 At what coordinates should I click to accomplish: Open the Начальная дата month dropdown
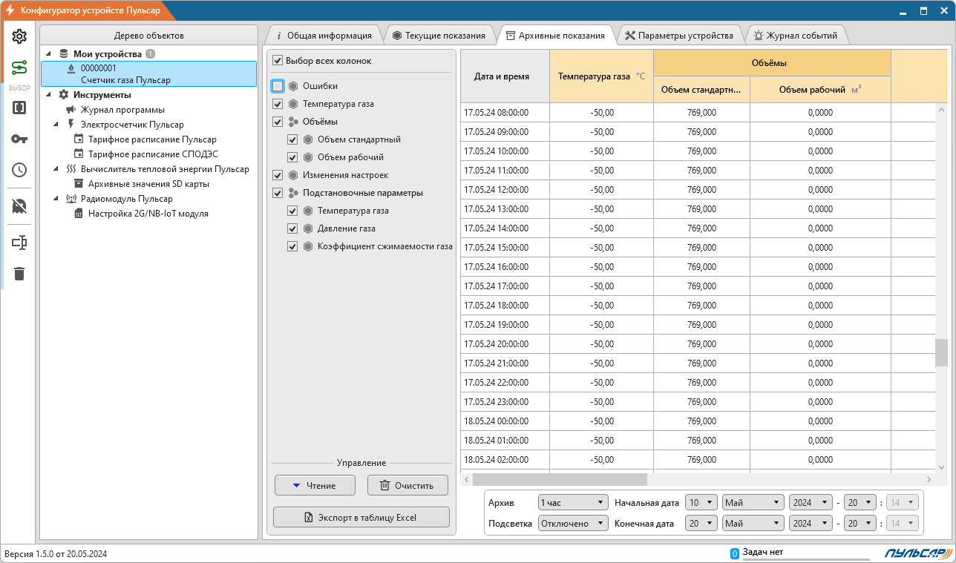(753, 503)
